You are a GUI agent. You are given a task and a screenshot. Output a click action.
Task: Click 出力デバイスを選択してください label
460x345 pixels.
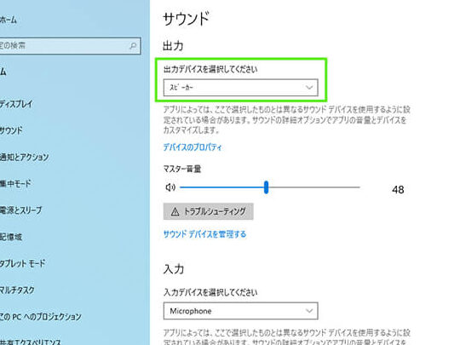[x=210, y=69]
